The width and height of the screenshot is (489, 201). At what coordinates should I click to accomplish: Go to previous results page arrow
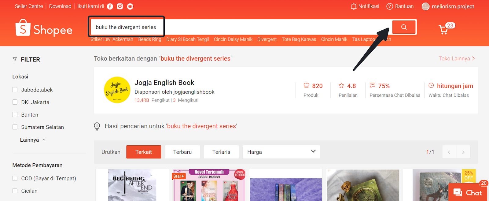pos(449,152)
